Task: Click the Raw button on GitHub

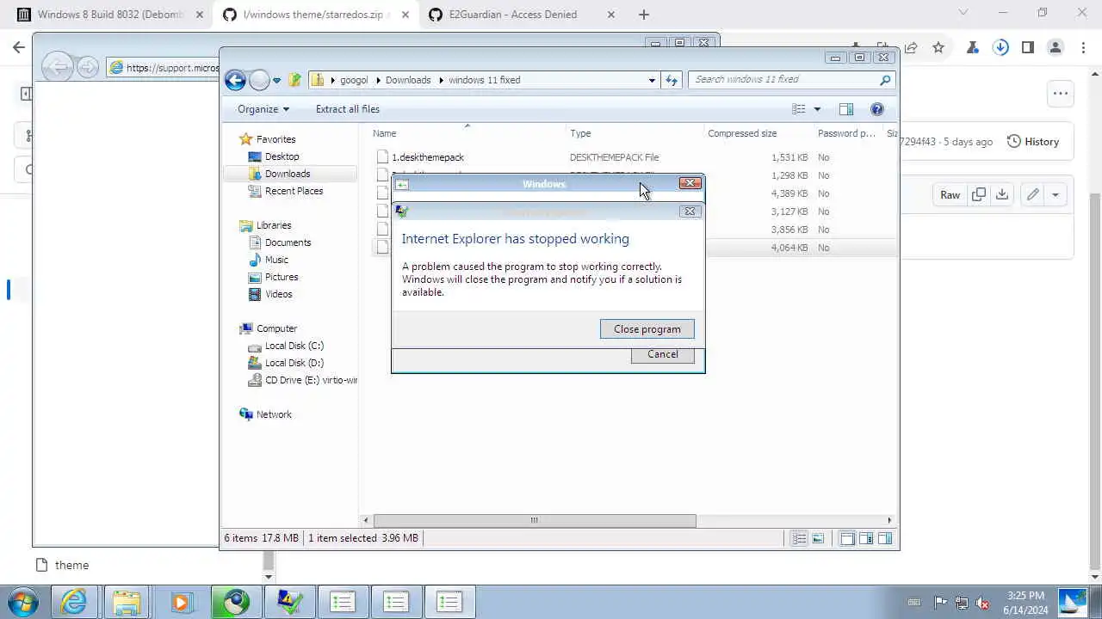Action: 950,195
